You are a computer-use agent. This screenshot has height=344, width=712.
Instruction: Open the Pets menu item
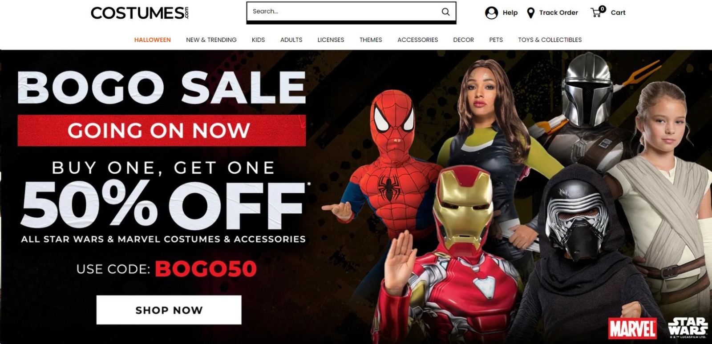496,40
